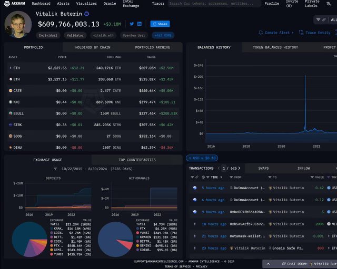Click the transactions page number 1 field
337x269 pixels.
tap(224, 169)
